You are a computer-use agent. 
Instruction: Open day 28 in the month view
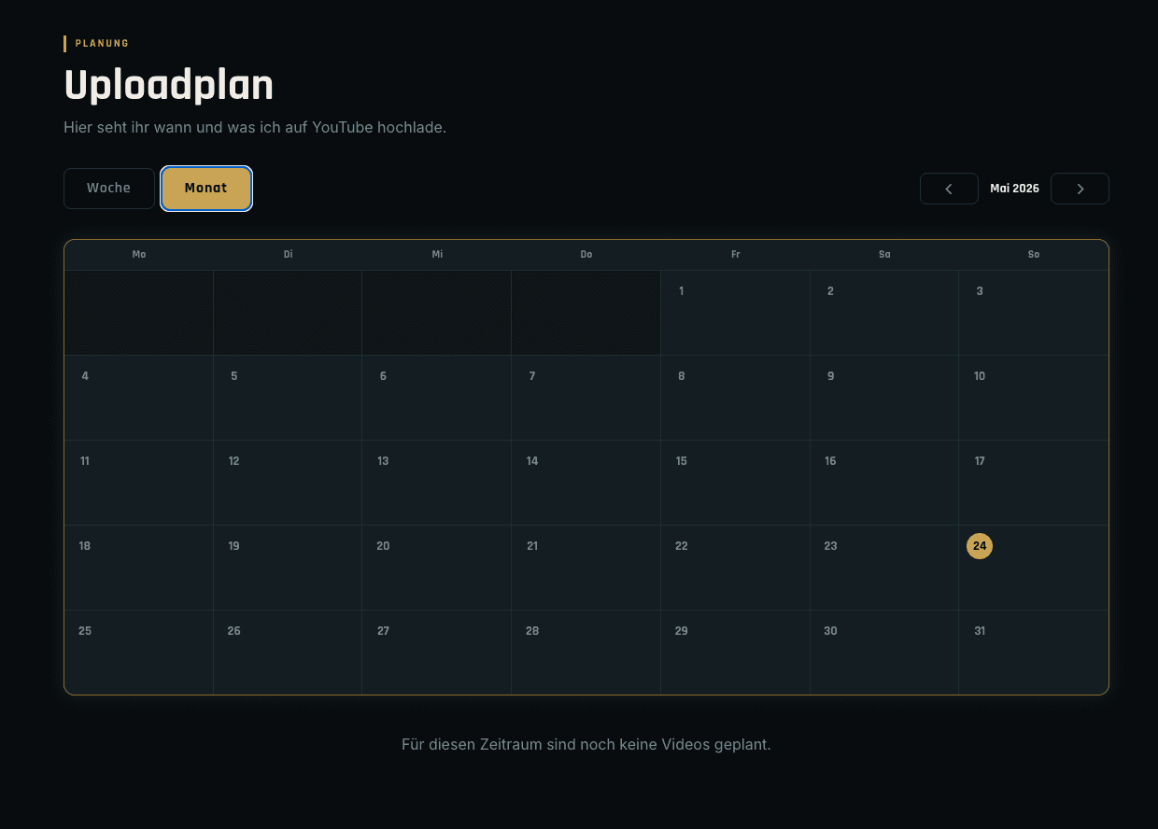[586, 653]
